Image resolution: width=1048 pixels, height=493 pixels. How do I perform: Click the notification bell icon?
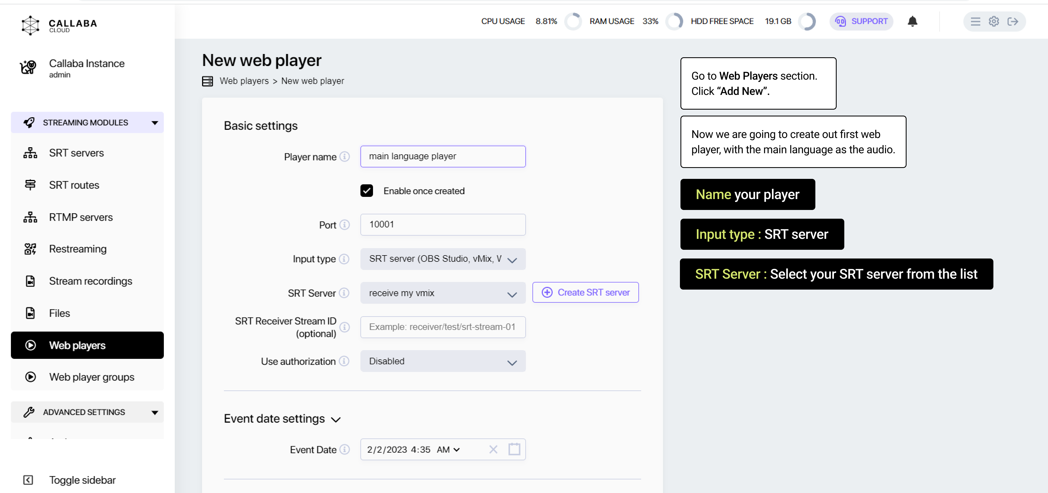coord(912,21)
